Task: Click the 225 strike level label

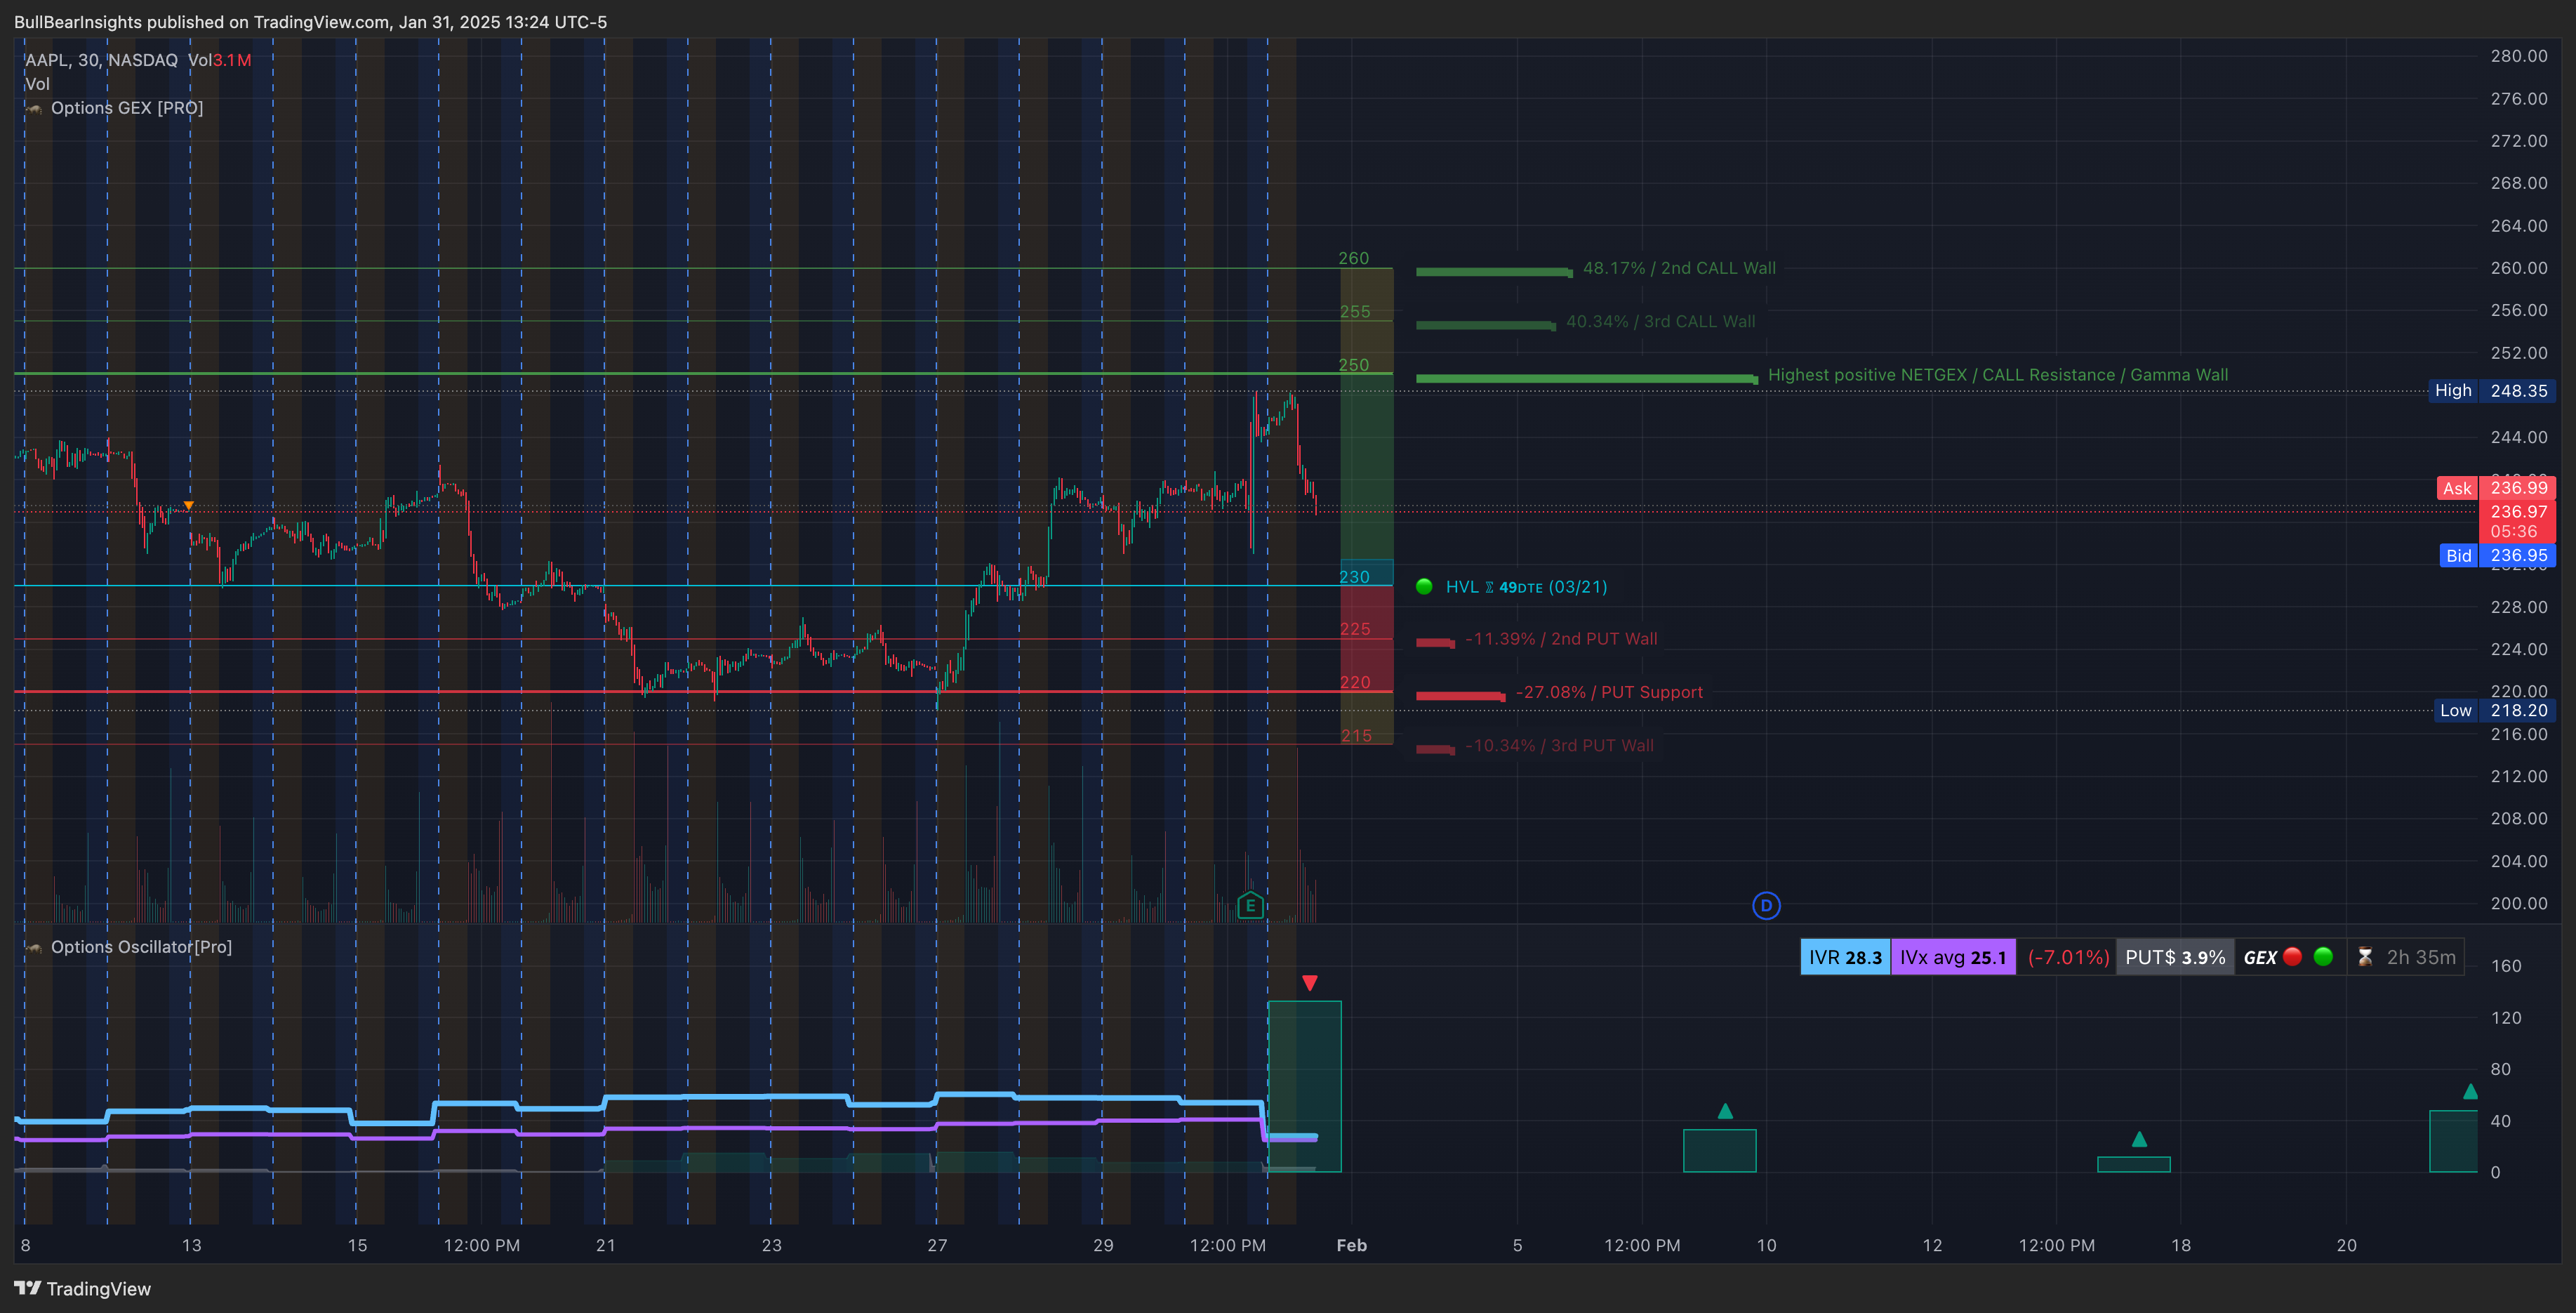Action: 1355,629
